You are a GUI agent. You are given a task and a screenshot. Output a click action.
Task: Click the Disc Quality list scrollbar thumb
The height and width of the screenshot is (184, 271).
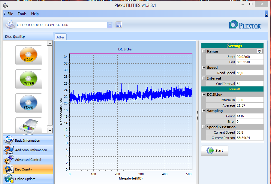tap(50, 86)
